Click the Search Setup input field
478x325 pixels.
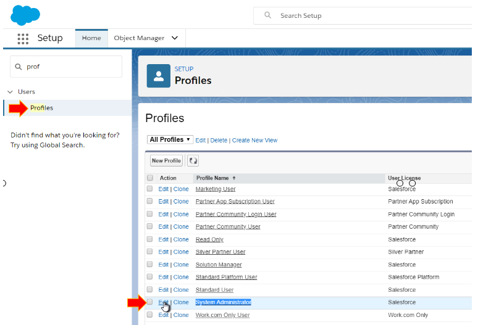(x=363, y=15)
